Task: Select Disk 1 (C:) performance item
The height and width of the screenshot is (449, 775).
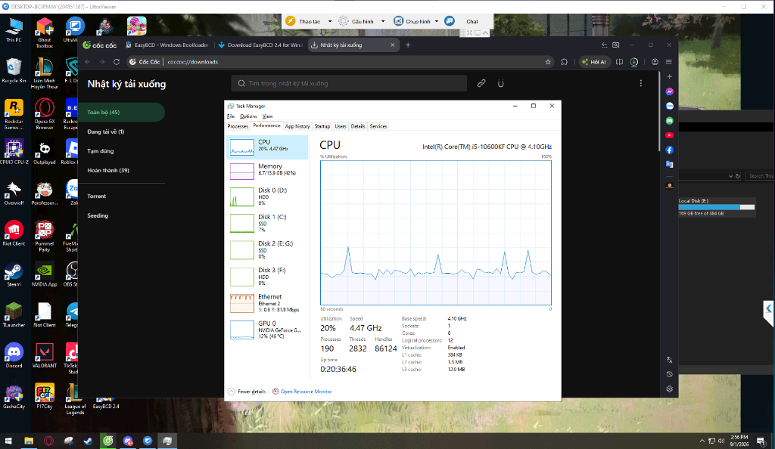Action: (267, 223)
